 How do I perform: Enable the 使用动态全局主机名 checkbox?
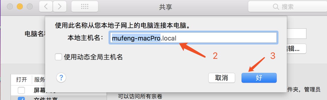58,57
